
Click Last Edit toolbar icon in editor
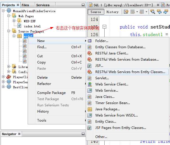[x=126, y=12]
